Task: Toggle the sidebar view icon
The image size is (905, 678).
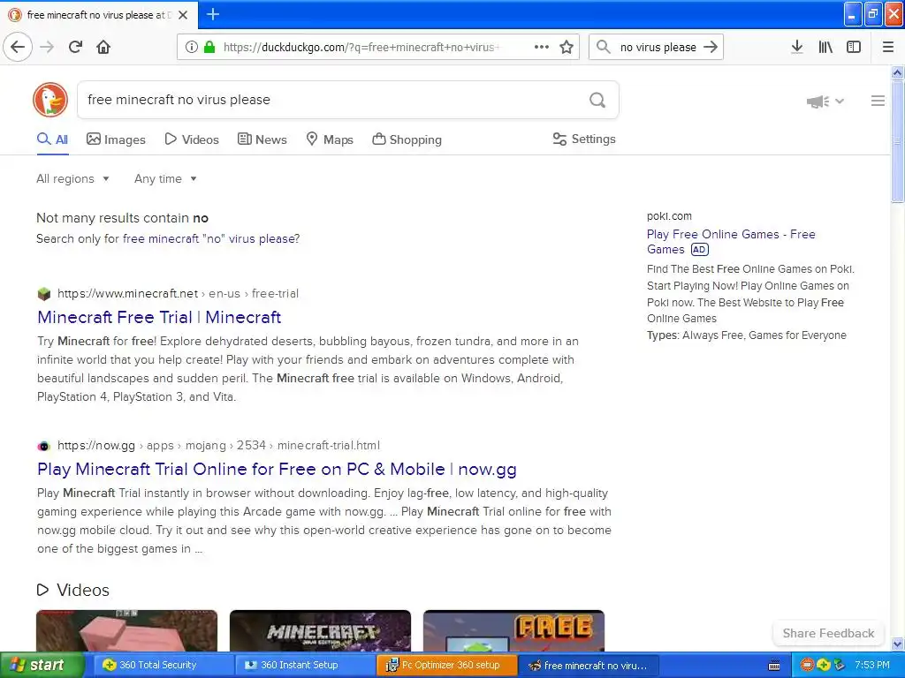Action: click(854, 47)
